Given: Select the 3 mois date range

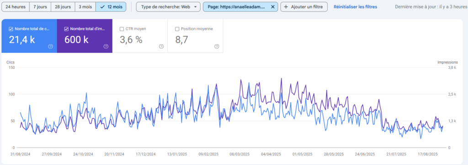Looking at the screenshot, I should pos(85,7).
